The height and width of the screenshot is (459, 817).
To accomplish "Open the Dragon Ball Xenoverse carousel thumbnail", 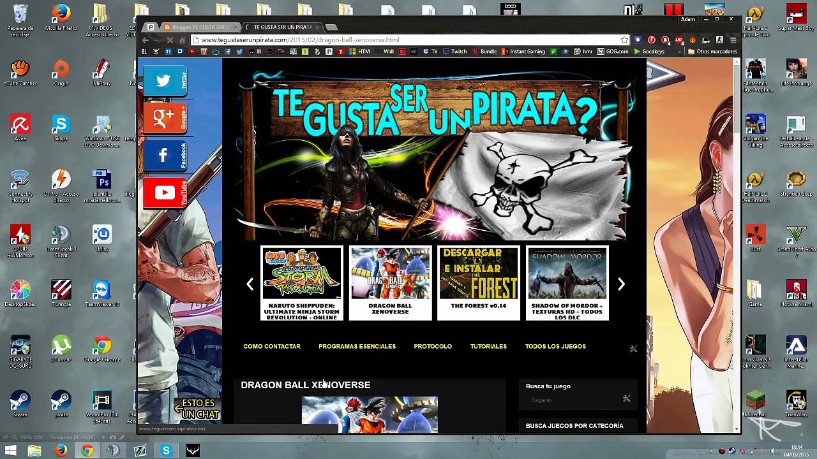I will pos(390,283).
